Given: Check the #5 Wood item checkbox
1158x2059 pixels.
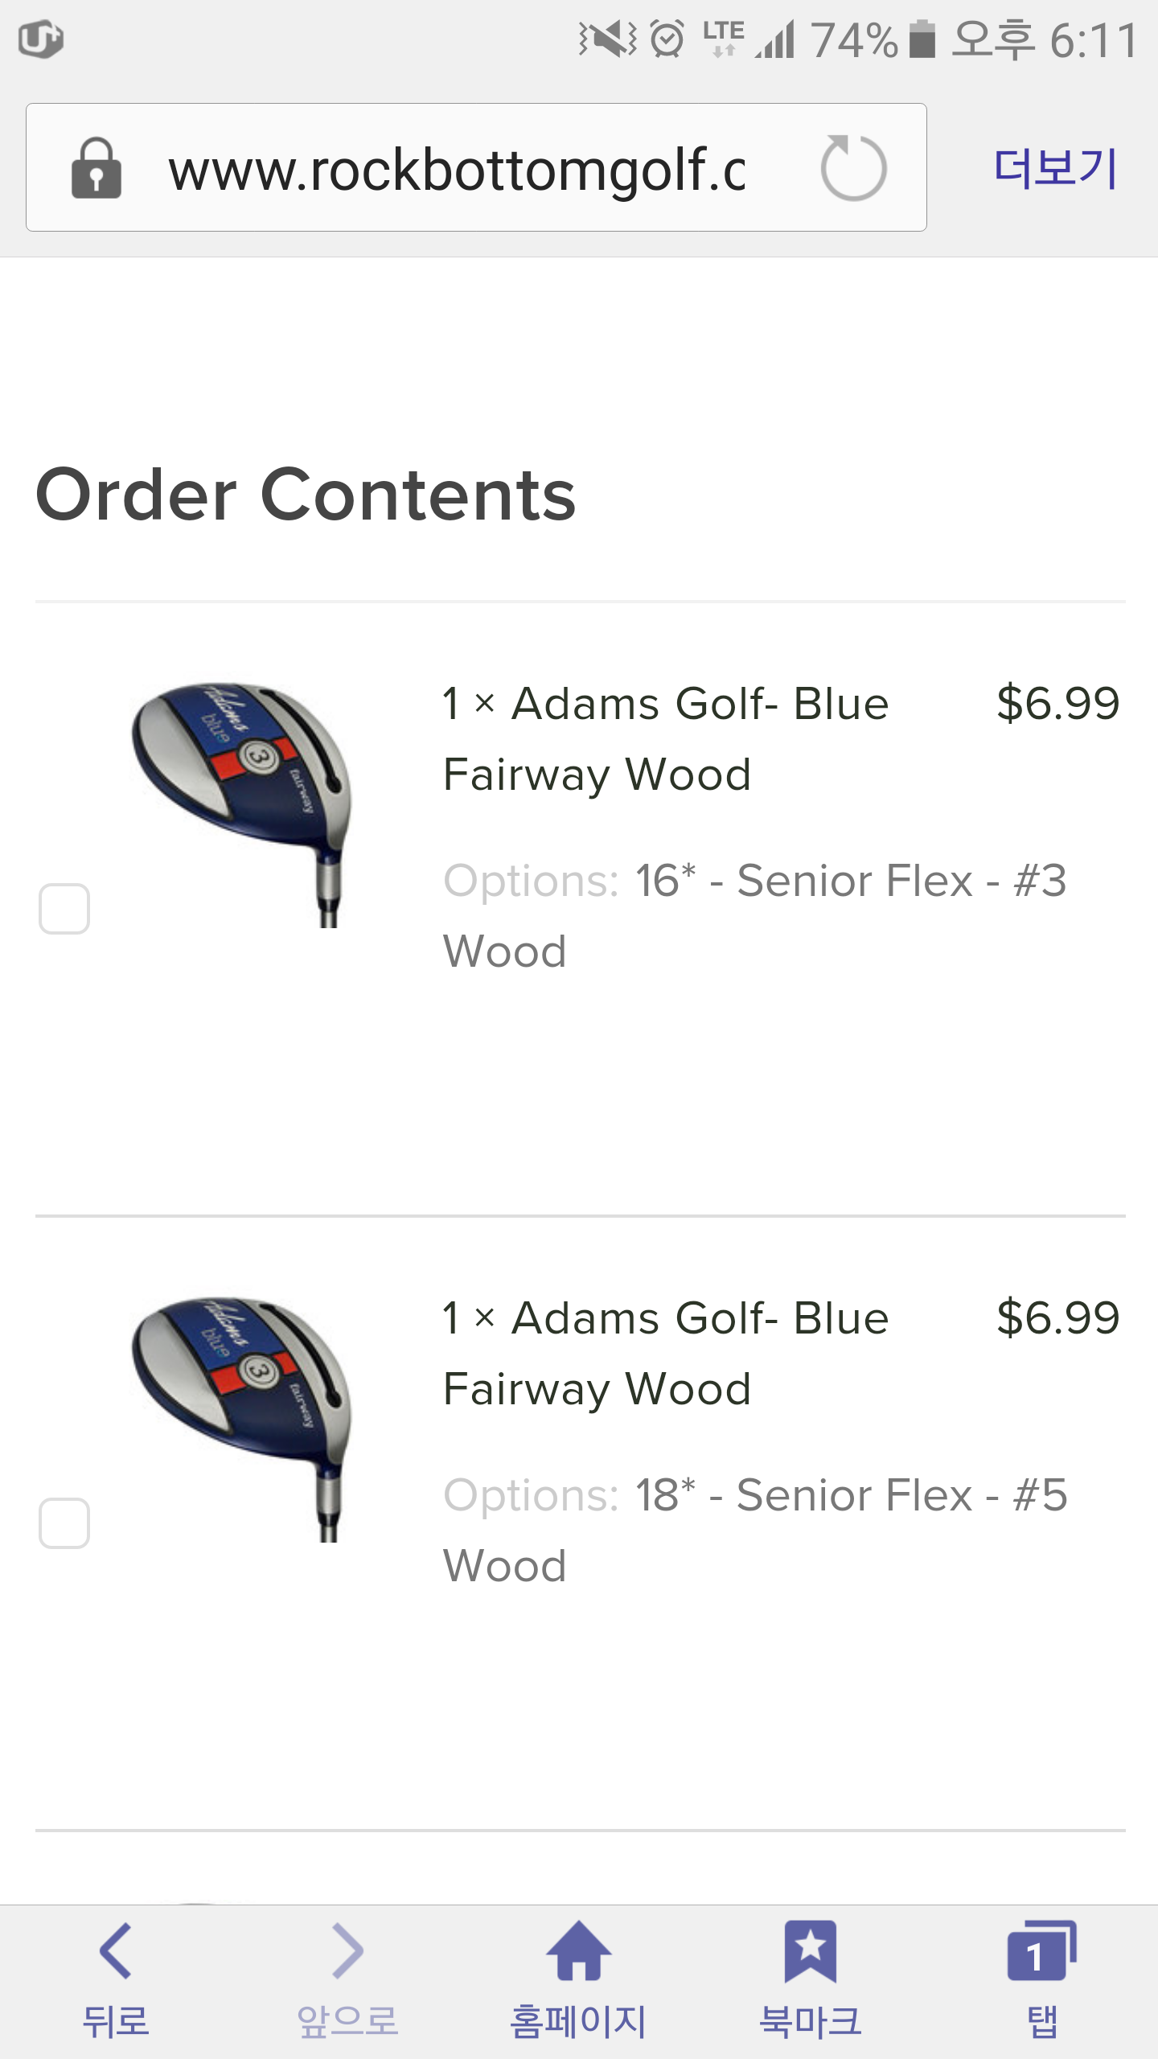Looking at the screenshot, I should (64, 1523).
